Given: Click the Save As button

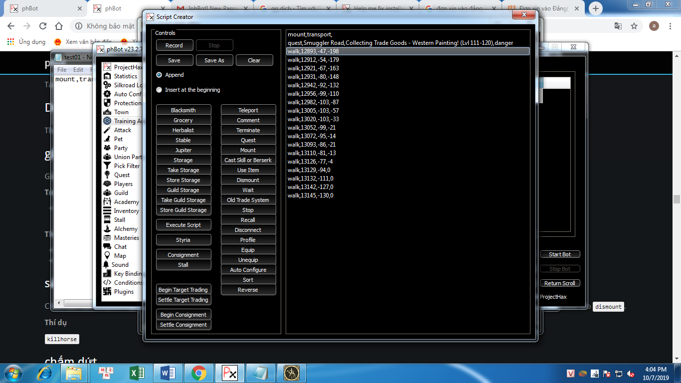Looking at the screenshot, I should pos(214,60).
